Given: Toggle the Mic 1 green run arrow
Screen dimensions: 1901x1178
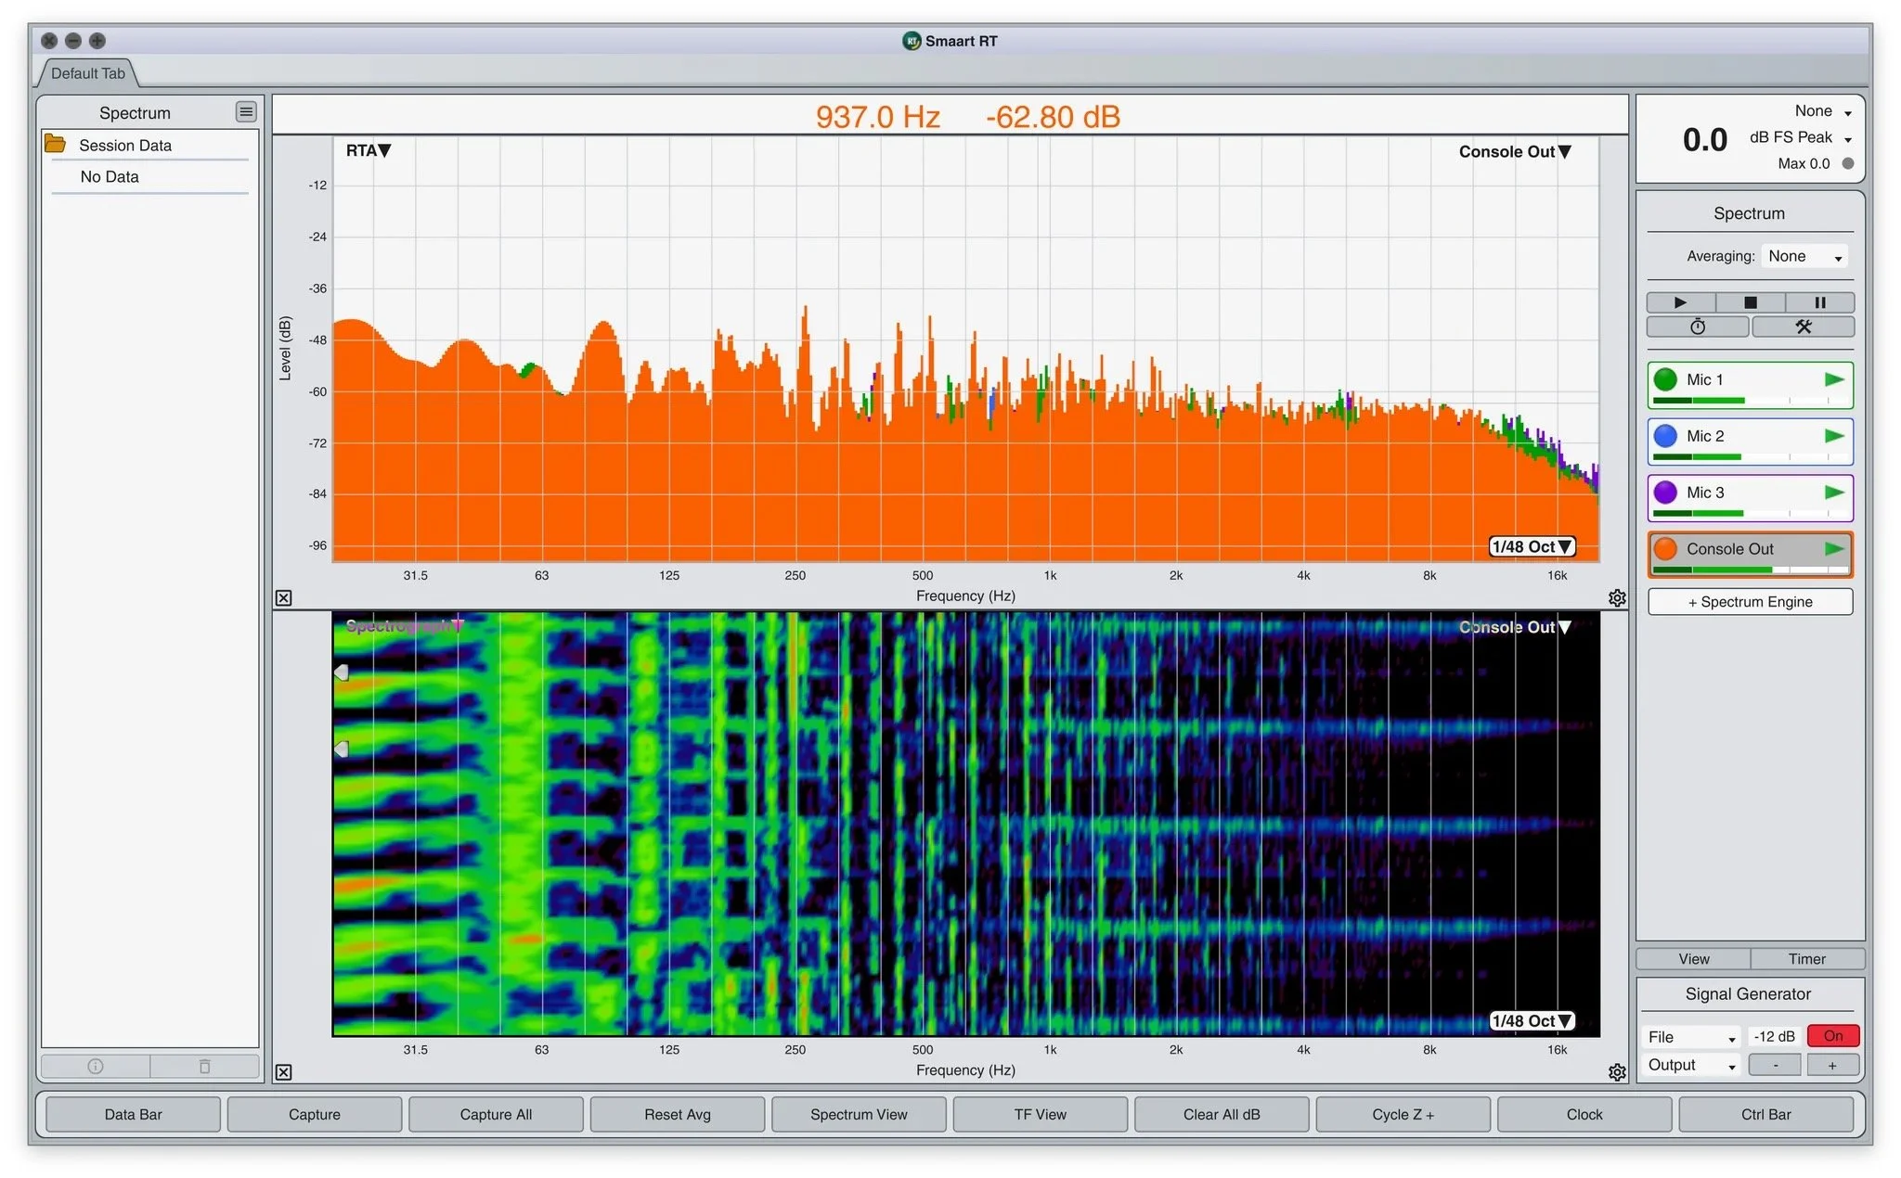Looking at the screenshot, I should tap(1833, 379).
